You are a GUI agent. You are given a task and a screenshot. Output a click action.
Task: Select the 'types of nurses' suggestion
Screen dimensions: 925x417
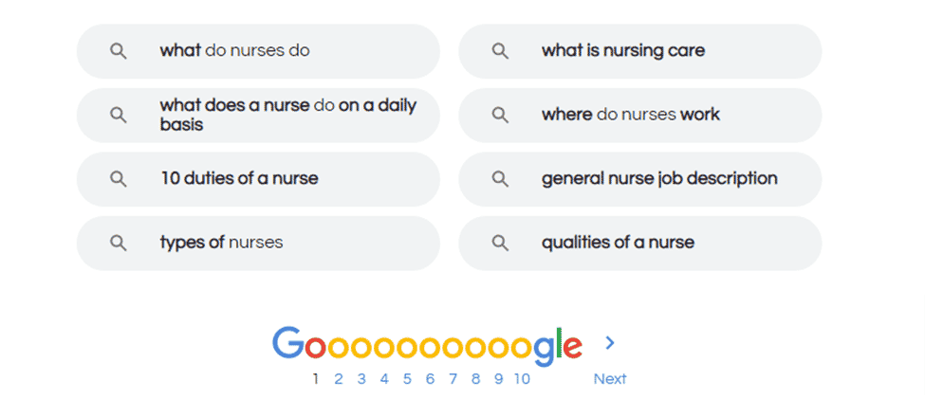pos(221,243)
